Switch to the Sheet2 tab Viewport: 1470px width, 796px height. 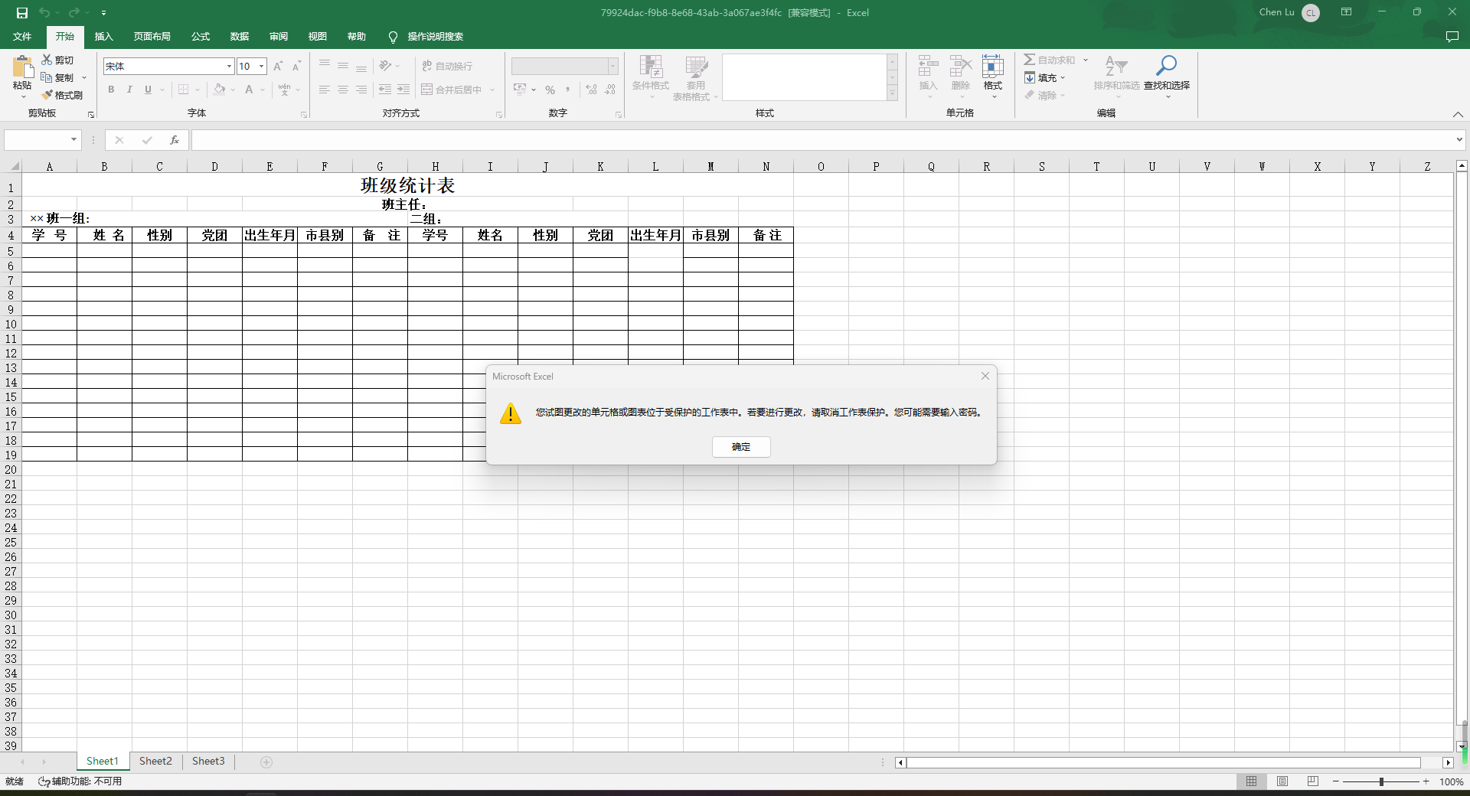pyautogui.click(x=155, y=761)
